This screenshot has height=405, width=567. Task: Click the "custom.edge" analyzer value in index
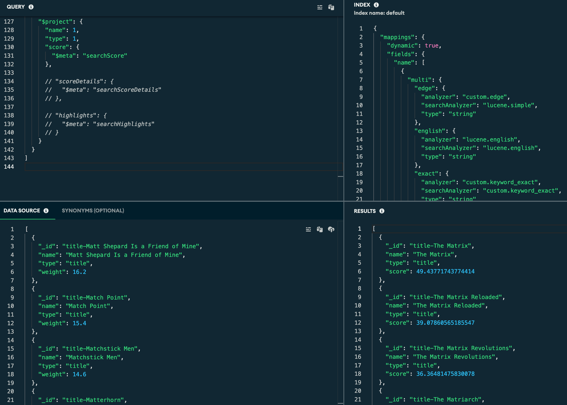coord(484,97)
